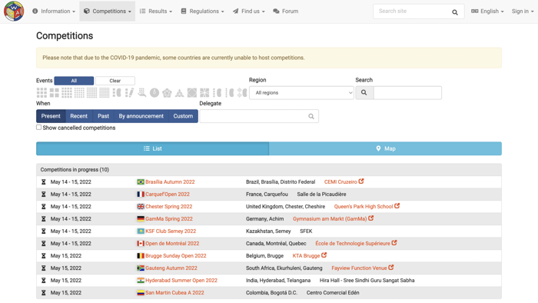
Task: Expand the Find us menu
Action: pyautogui.click(x=249, y=12)
